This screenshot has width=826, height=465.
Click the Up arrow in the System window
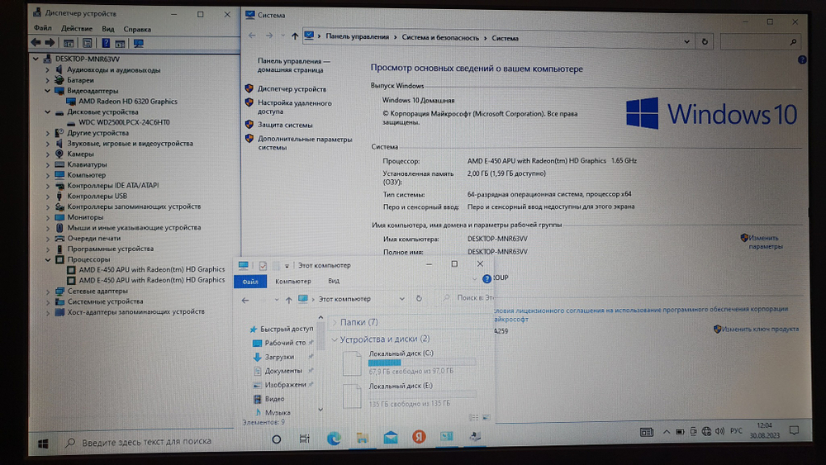click(x=295, y=36)
